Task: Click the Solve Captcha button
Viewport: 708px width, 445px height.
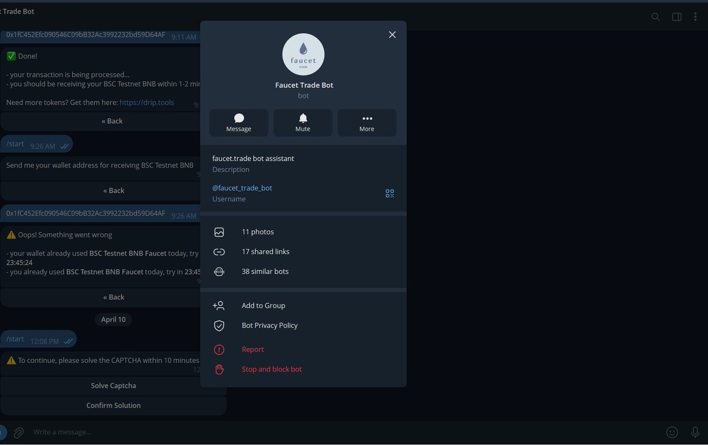Action: click(113, 385)
